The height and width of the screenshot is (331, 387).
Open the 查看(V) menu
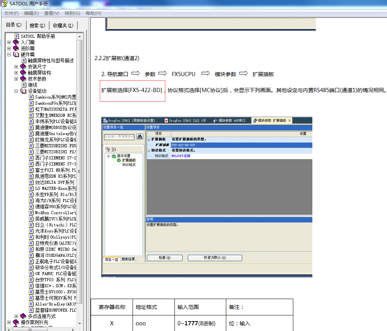tap(51, 13)
